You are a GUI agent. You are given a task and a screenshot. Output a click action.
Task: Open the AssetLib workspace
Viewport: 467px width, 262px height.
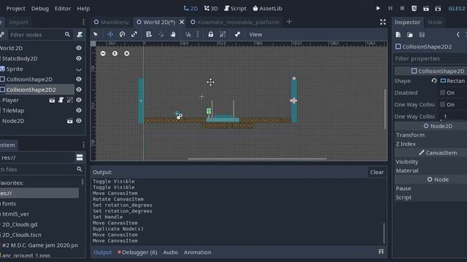point(268,8)
